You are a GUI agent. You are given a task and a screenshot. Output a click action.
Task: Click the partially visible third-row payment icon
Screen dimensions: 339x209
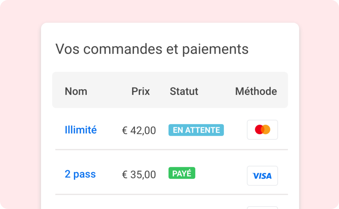(x=262, y=208)
